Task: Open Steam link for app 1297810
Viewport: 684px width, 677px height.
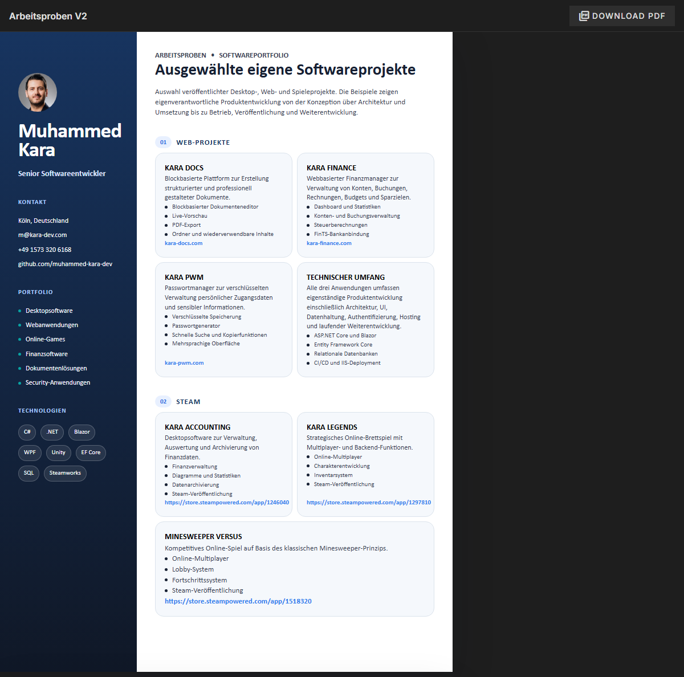Action: coord(369,503)
